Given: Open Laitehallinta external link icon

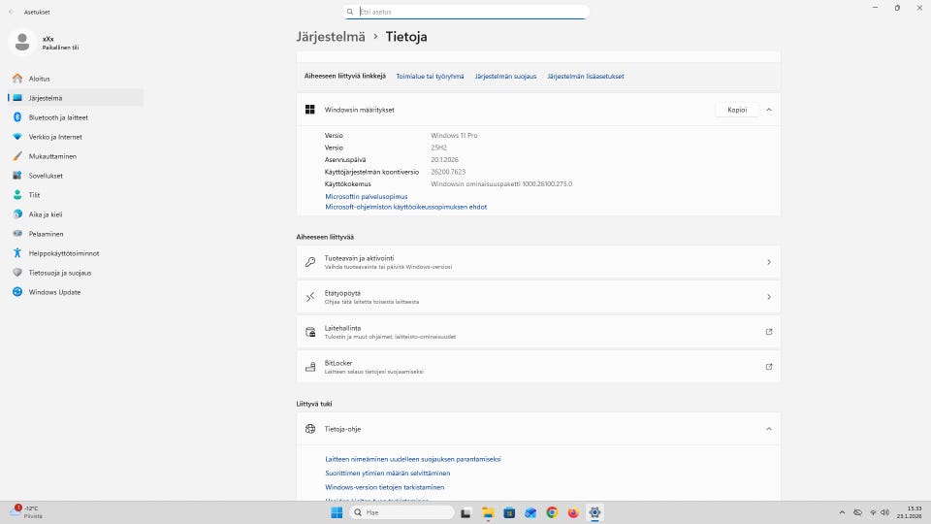Looking at the screenshot, I should coord(769,332).
